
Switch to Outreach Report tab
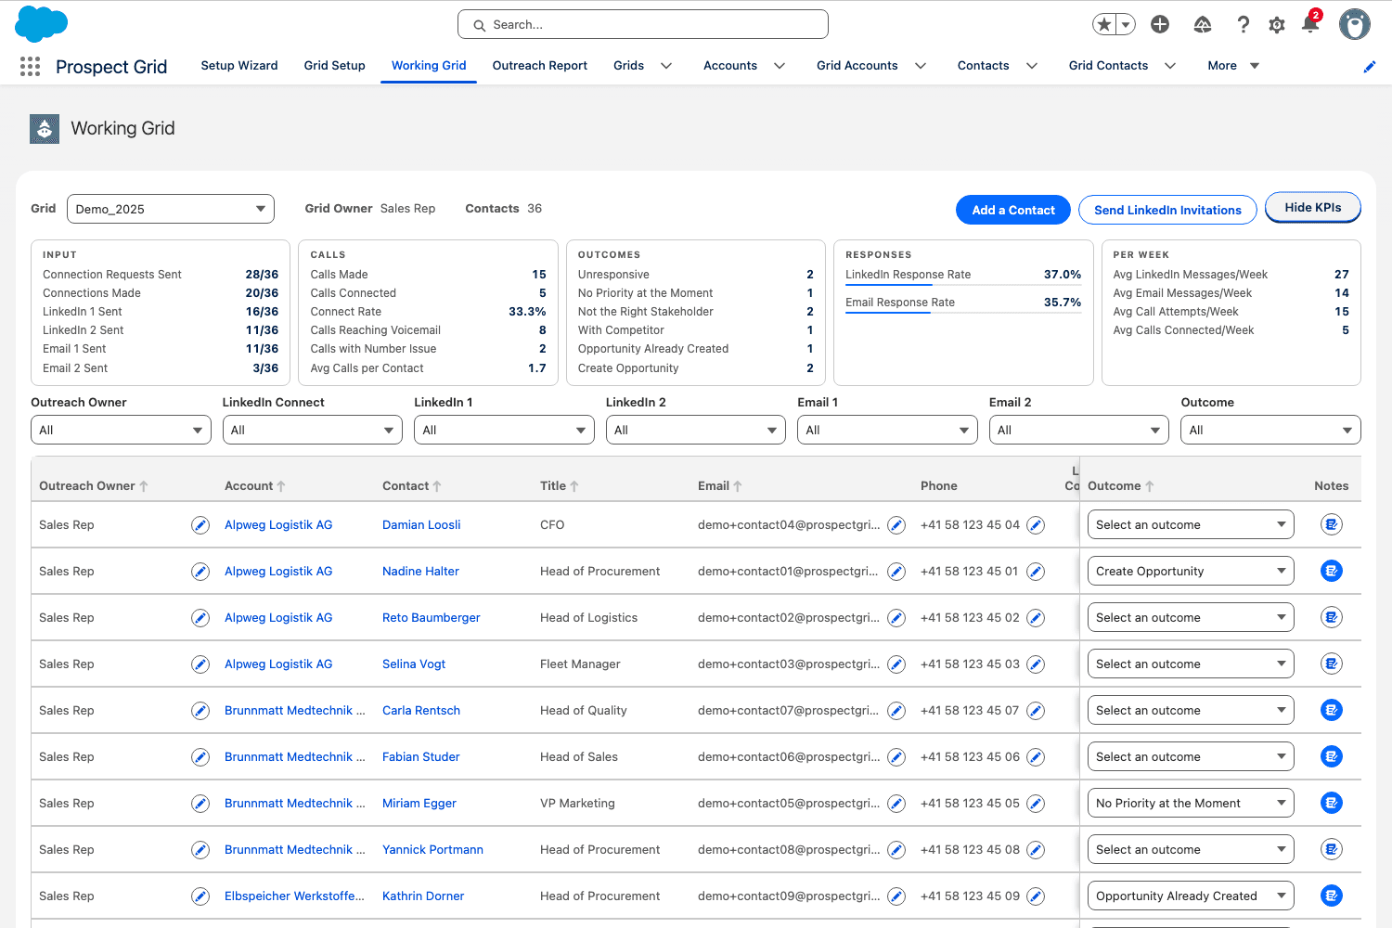(x=540, y=66)
